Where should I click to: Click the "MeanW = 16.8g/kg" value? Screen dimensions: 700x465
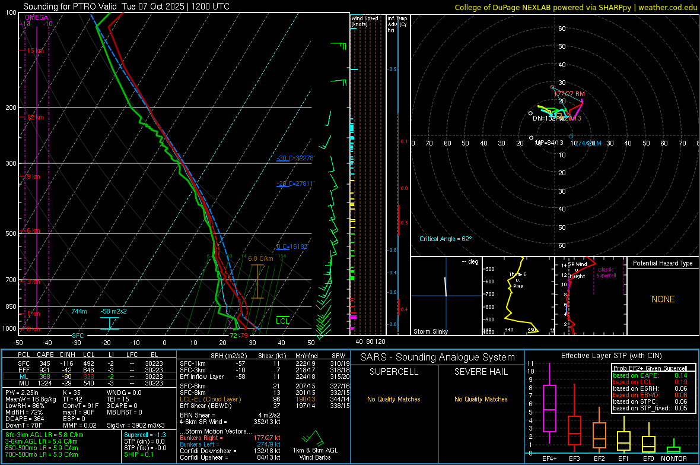pyautogui.click(x=31, y=399)
